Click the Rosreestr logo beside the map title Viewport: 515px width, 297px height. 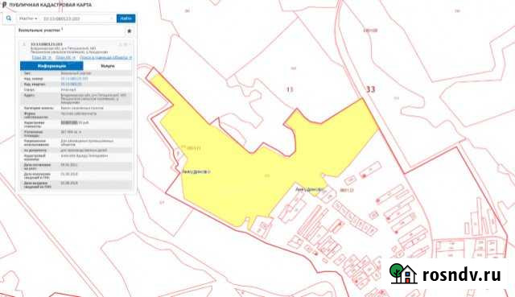(5, 5)
